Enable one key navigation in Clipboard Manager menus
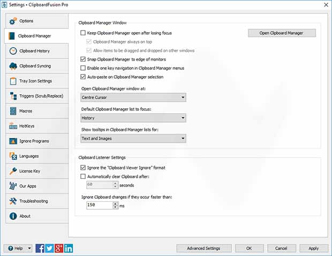This screenshot has width=332, height=256. 83,68
